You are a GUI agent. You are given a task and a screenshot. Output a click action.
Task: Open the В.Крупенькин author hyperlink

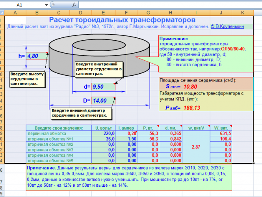[227, 26]
